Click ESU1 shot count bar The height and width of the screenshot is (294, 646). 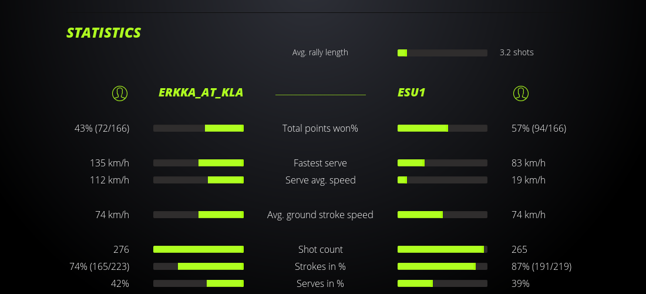[442, 249]
